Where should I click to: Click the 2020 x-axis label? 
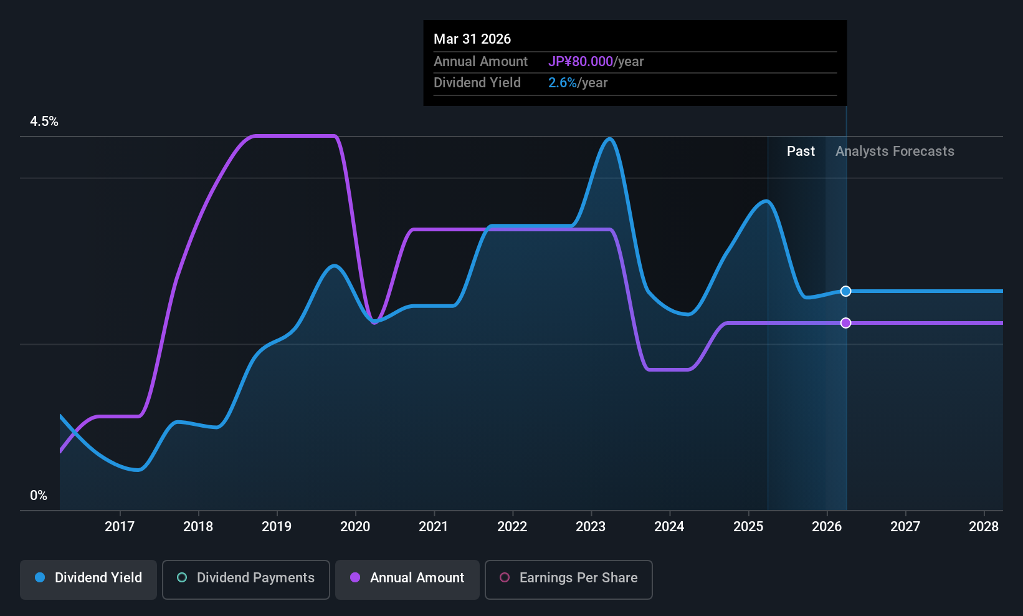click(355, 527)
